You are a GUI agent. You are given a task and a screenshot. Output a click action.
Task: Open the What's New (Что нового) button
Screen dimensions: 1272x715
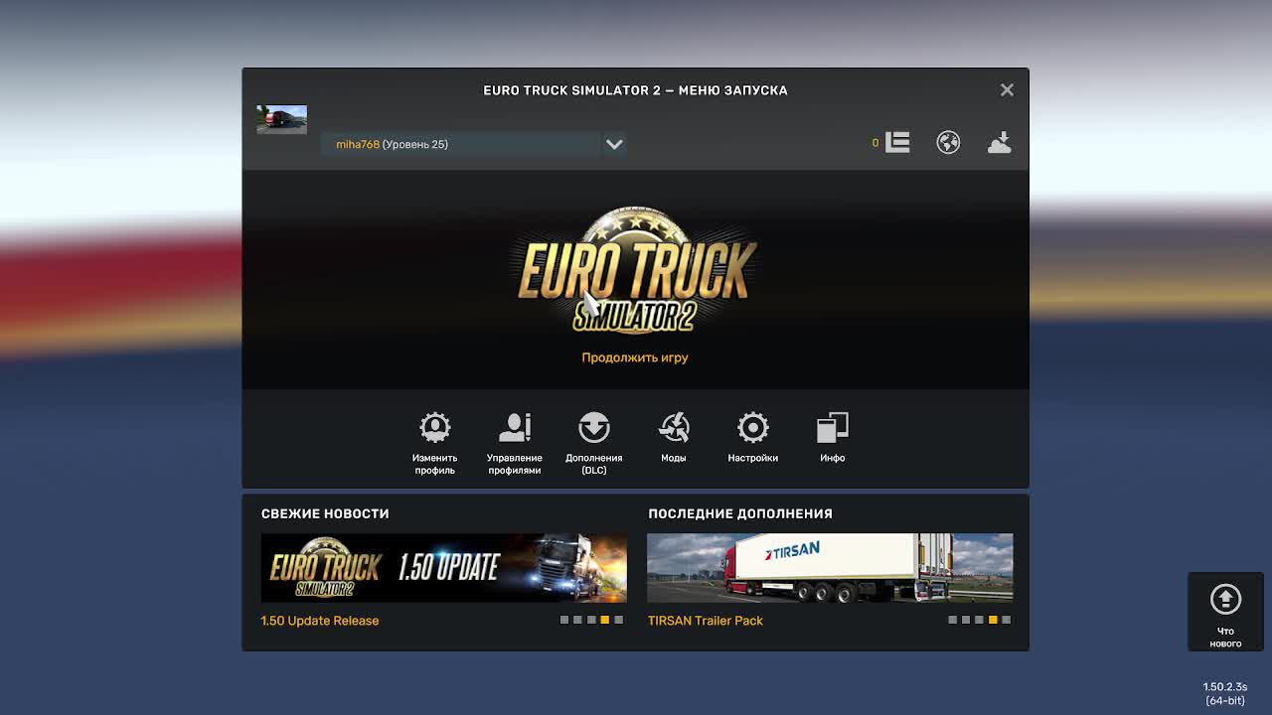tap(1225, 612)
